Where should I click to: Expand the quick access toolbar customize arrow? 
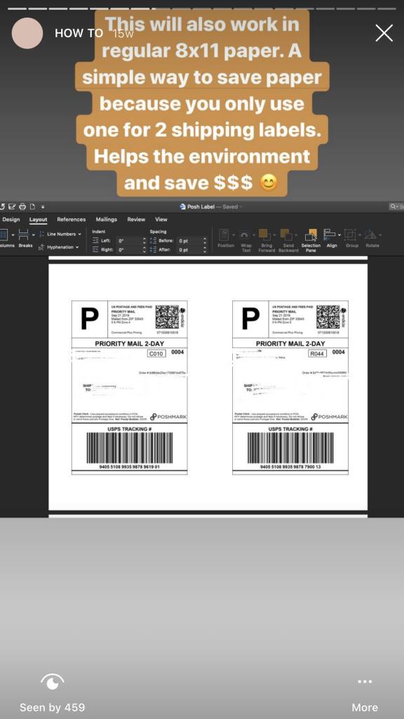point(43,207)
